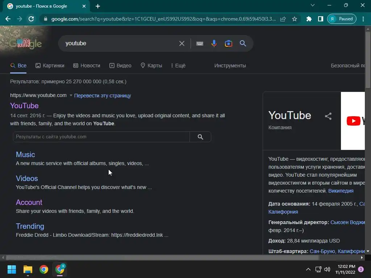Click the horizontal scrollbar right arrow
This screenshot has width=371, height=278.
362,257
